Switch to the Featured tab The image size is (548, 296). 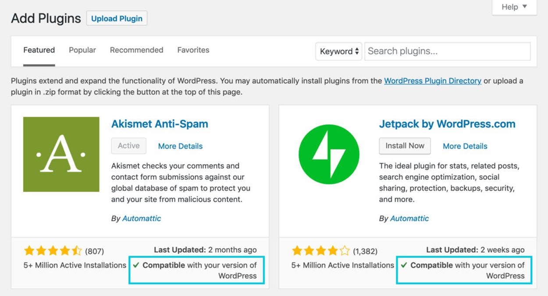tap(39, 50)
